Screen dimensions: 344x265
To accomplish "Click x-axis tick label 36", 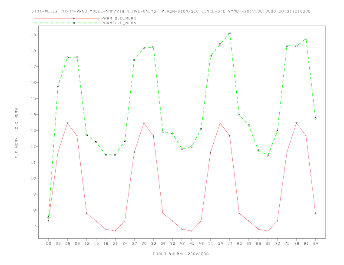I will [x=163, y=243].
